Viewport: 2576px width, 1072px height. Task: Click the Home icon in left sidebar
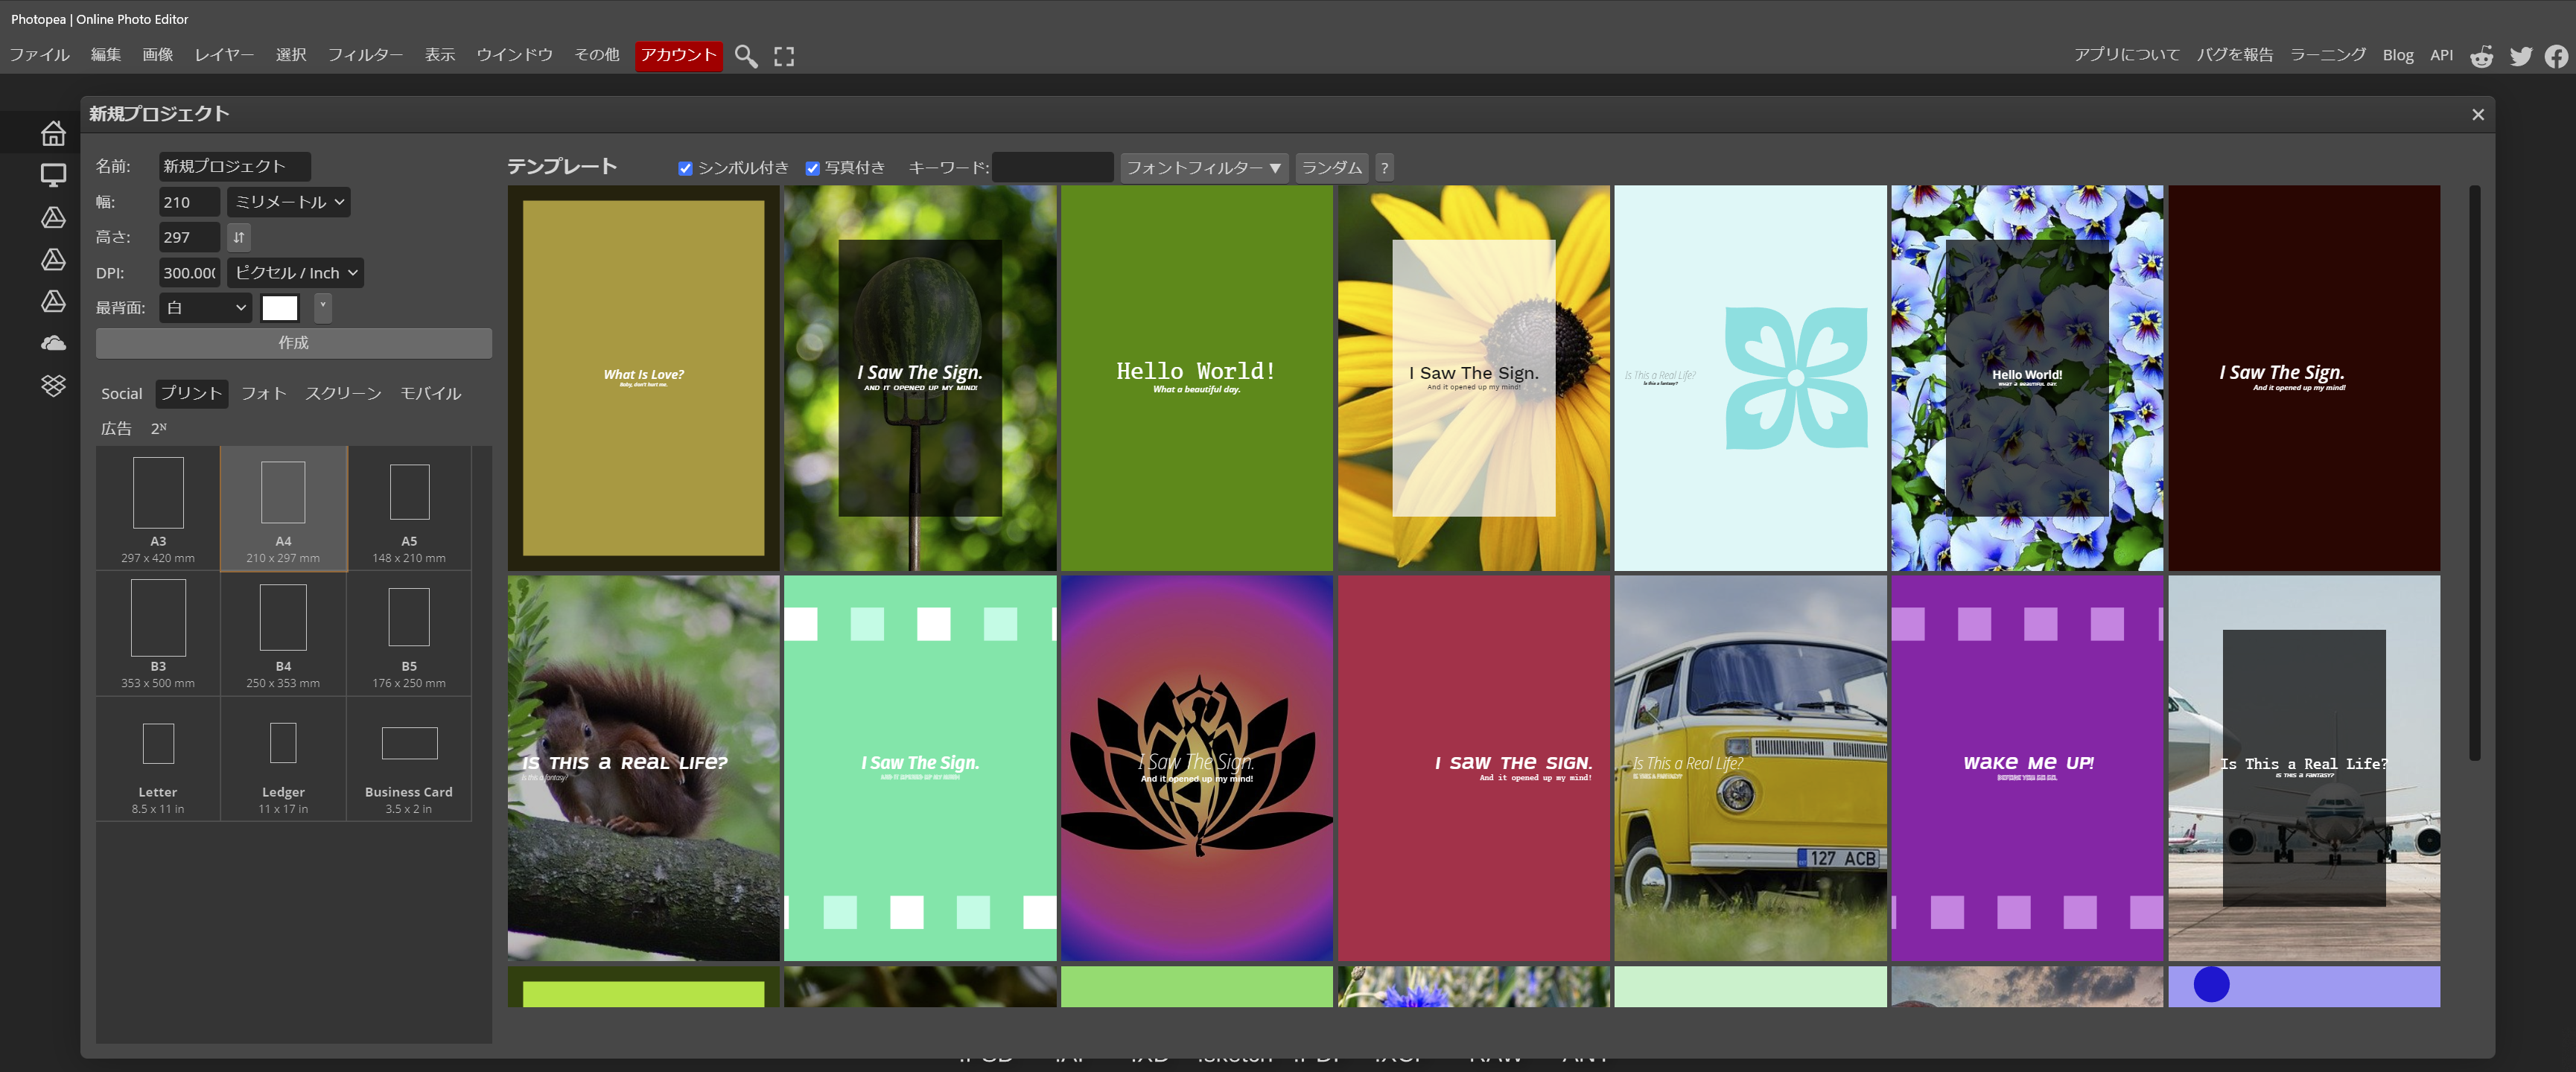click(x=53, y=133)
